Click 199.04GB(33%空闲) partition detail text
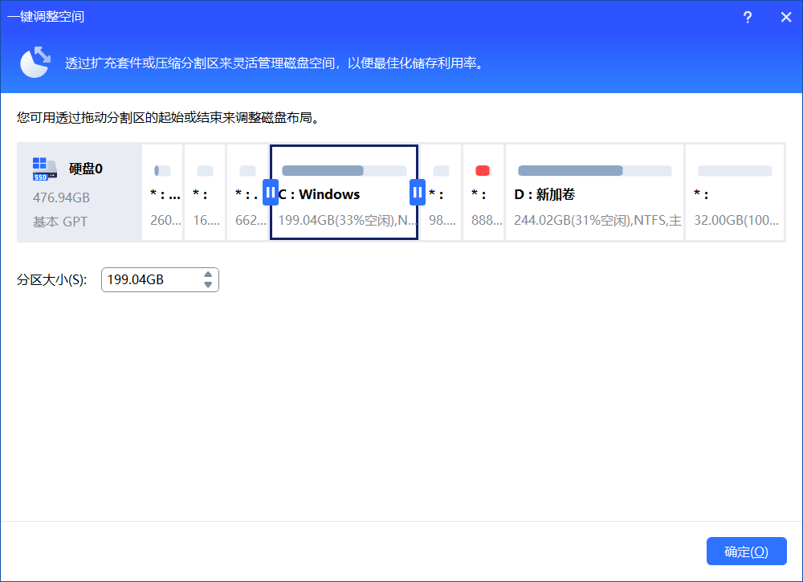This screenshot has width=803, height=582. (x=347, y=221)
